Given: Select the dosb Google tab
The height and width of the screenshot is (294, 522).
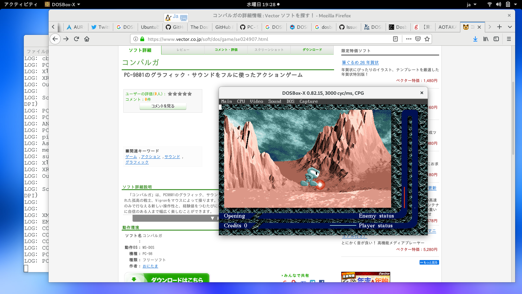Looking at the screenshot, I should pyautogui.click(x=323, y=27).
